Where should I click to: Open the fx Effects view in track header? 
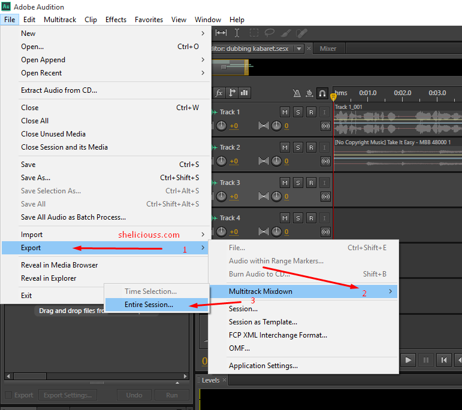(x=219, y=93)
